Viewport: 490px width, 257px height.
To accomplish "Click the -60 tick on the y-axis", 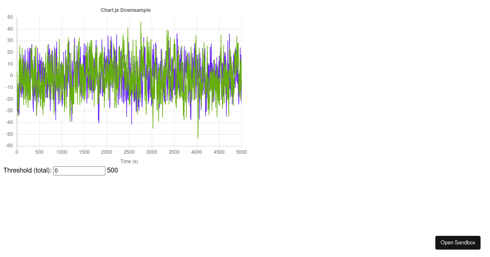I will click(x=9, y=145).
